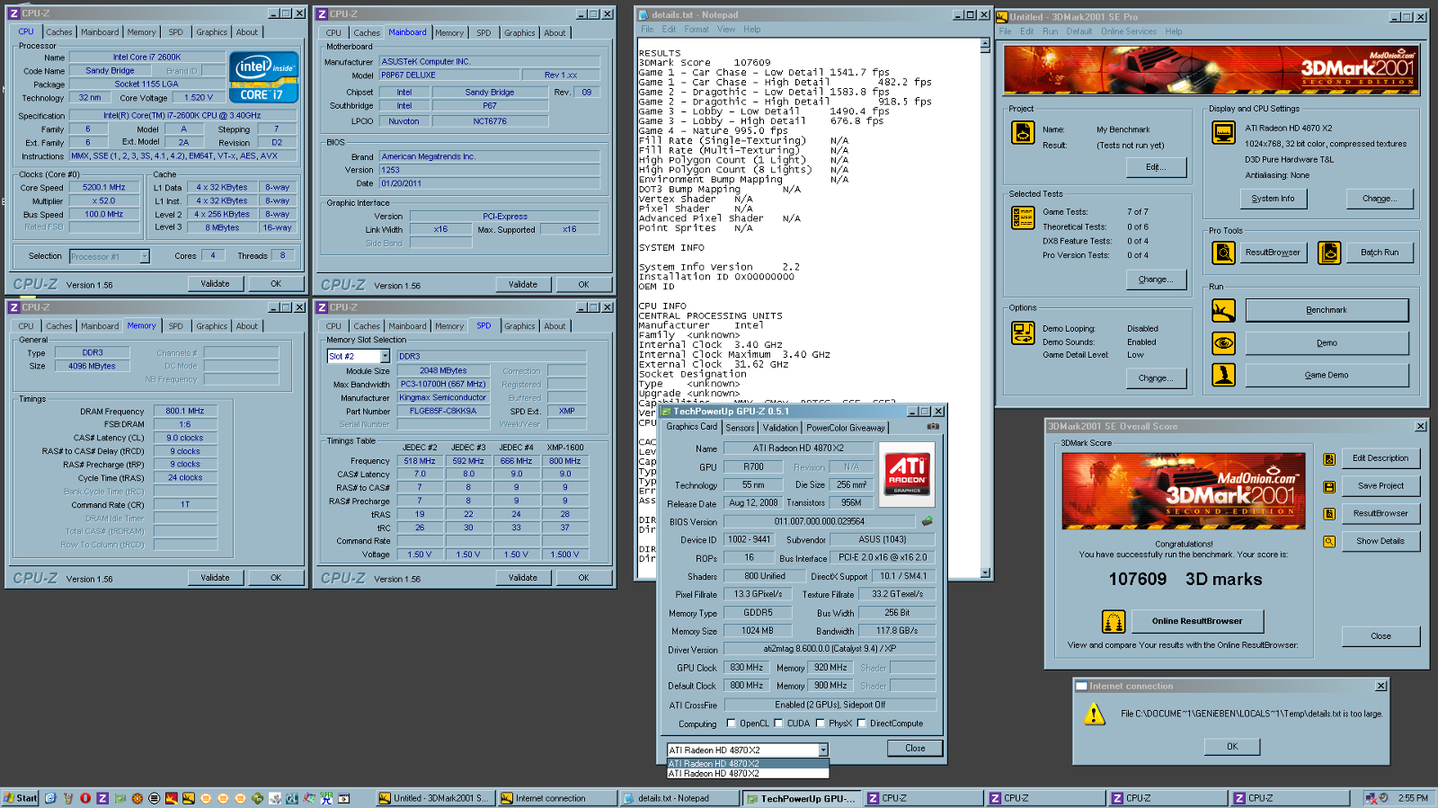The width and height of the screenshot is (1438, 808).
Task: Click the Batch Run button
Action: click(1380, 253)
